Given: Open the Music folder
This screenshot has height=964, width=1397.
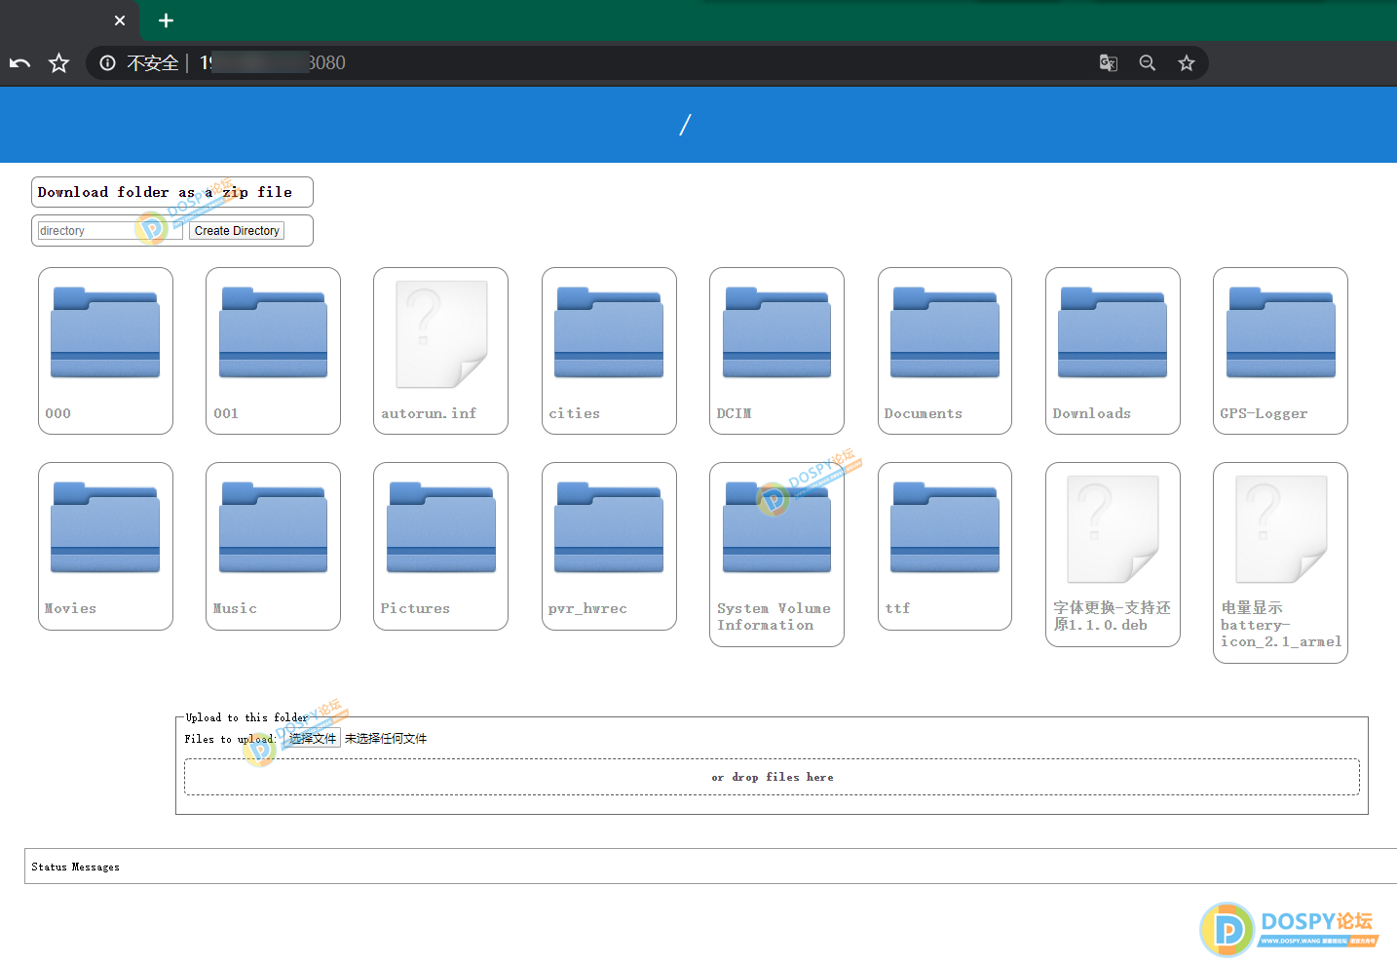Looking at the screenshot, I should [273, 528].
